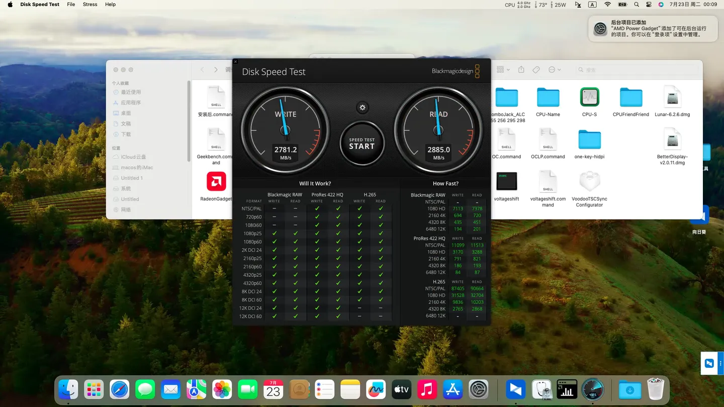Image resolution: width=724 pixels, height=407 pixels.
Task: Select the voltageshift executable icon
Action: pyautogui.click(x=506, y=181)
